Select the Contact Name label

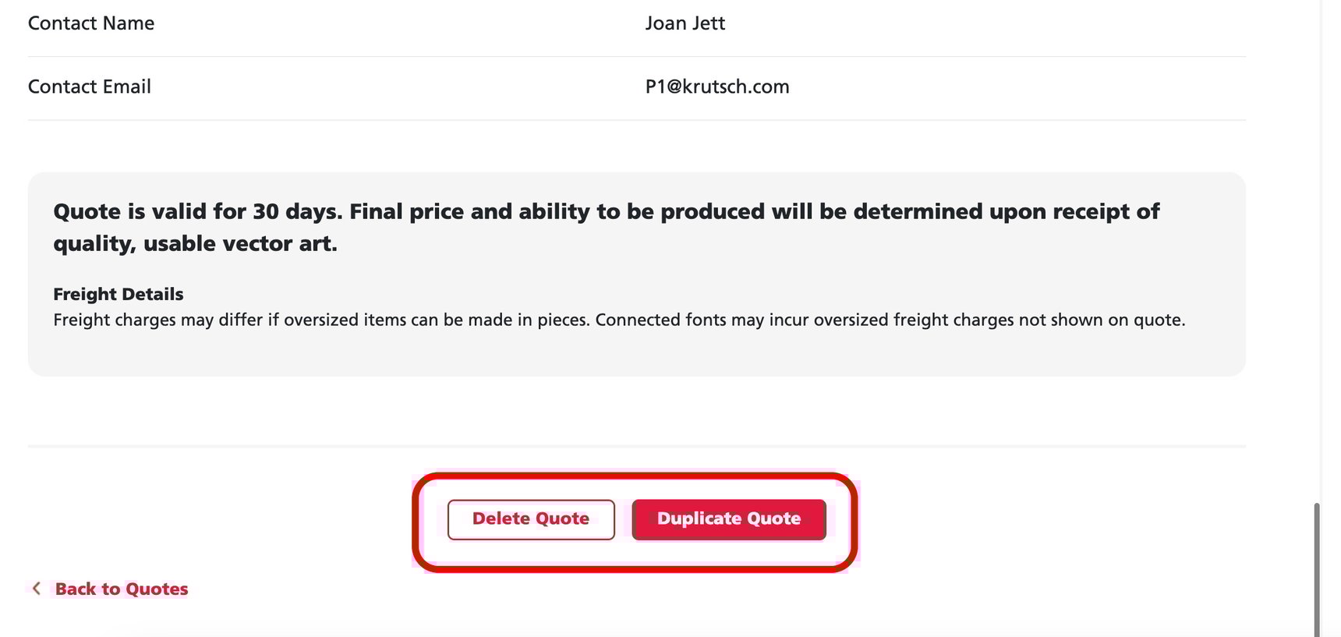point(91,23)
